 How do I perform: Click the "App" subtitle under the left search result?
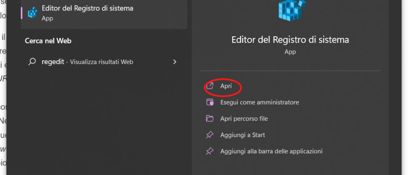tap(47, 18)
